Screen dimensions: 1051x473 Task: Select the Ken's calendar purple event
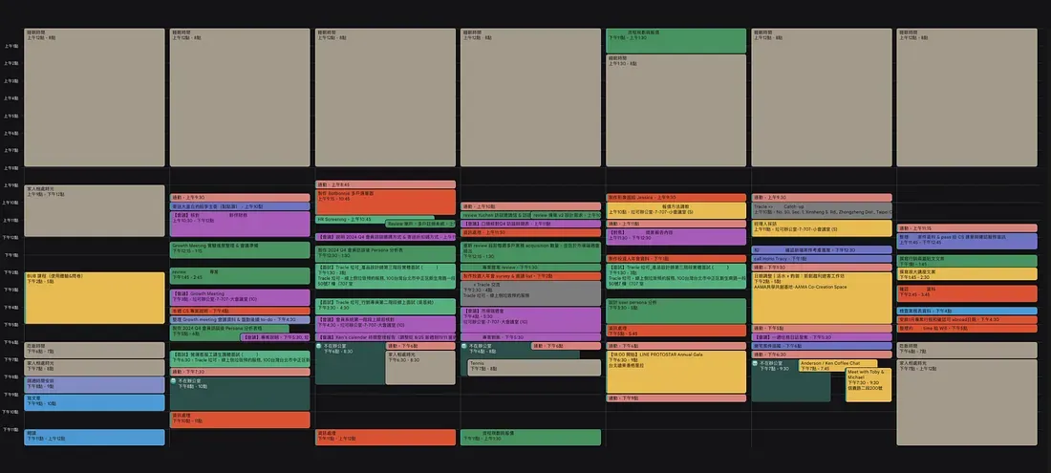pyautogui.click(x=384, y=338)
